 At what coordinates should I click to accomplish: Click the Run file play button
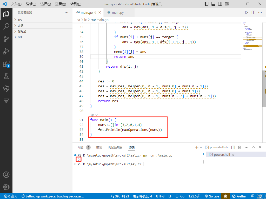click(246, 12)
